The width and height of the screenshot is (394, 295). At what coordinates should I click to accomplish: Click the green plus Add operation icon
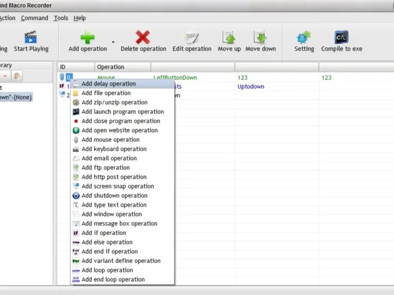coord(88,38)
